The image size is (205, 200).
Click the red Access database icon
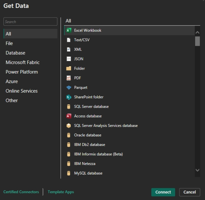69,116
